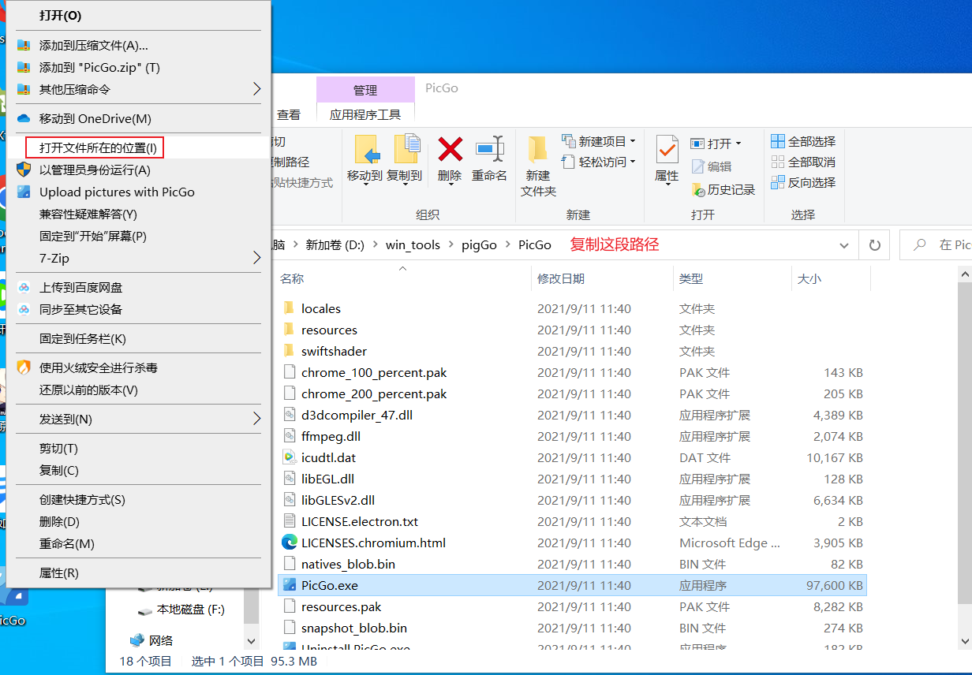Screen dimensions: 972x675
Task: Click the Huorong icon for 使用火绒安全进行杀毒
Action: pyautogui.click(x=24, y=367)
